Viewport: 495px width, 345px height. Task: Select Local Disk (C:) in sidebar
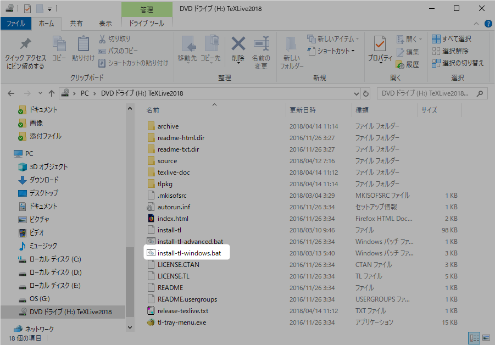[x=49, y=259]
